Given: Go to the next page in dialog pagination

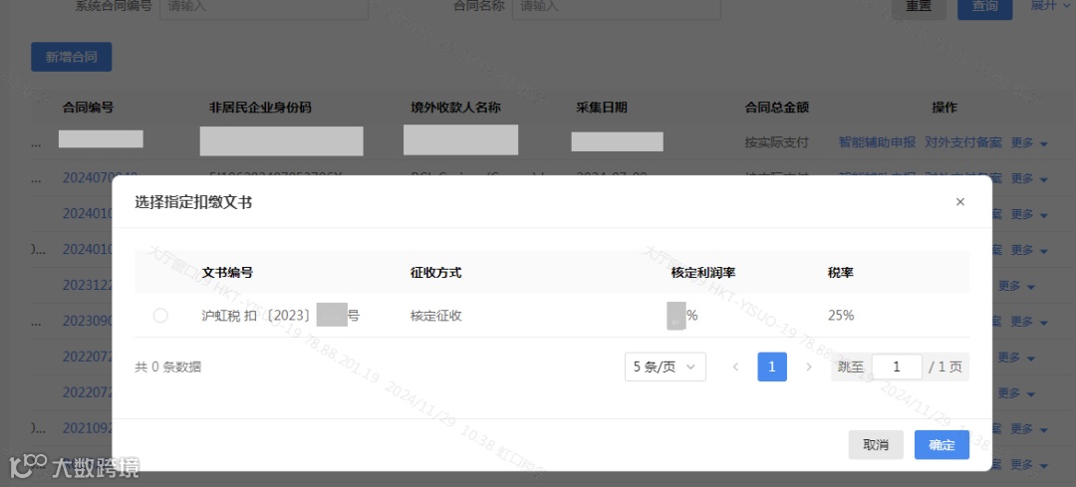Looking at the screenshot, I should point(809,366).
